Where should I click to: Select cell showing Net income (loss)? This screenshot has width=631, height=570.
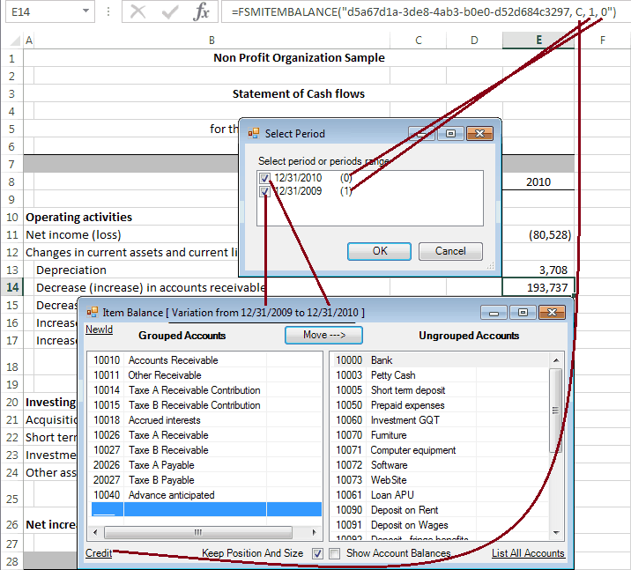pos(73,234)
